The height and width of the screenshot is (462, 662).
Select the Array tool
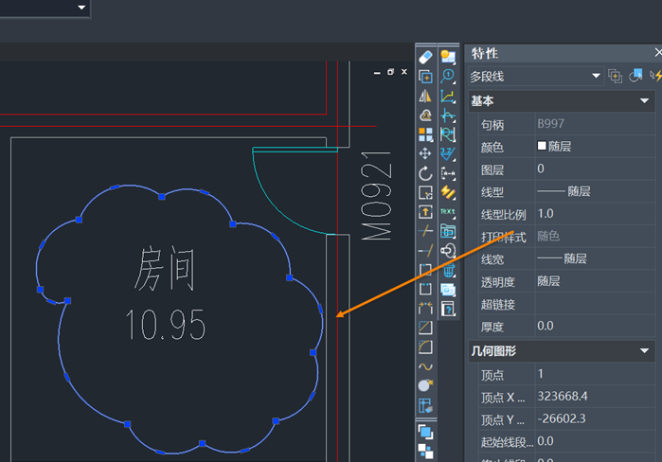click(x=425, y=134)
